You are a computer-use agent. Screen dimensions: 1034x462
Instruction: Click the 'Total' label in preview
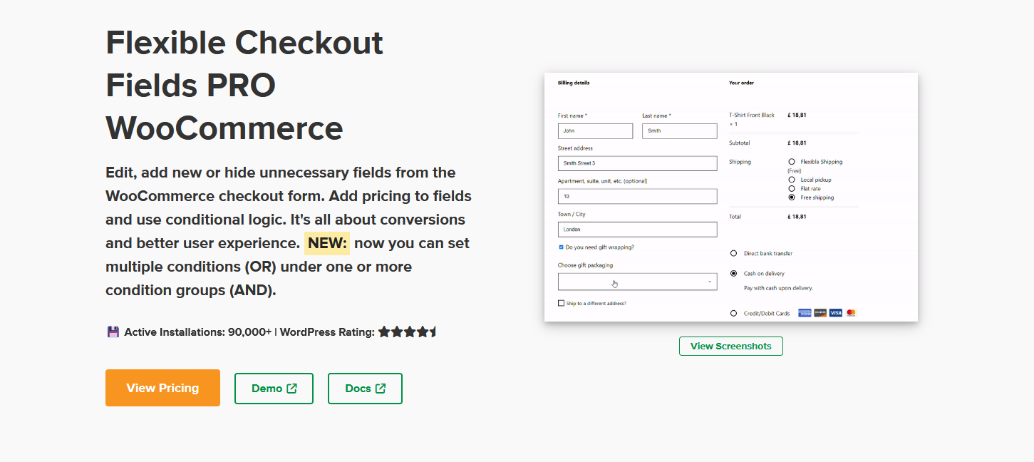(735, 216)
